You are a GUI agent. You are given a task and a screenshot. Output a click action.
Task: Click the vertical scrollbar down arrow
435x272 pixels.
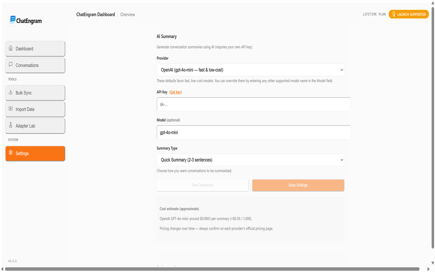433,263
